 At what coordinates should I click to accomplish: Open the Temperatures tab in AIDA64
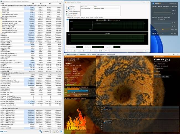coord(70,18)
